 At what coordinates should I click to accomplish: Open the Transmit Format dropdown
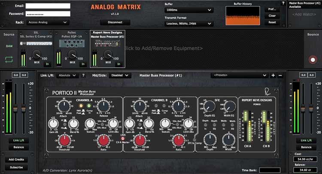[x=189, y=24]
